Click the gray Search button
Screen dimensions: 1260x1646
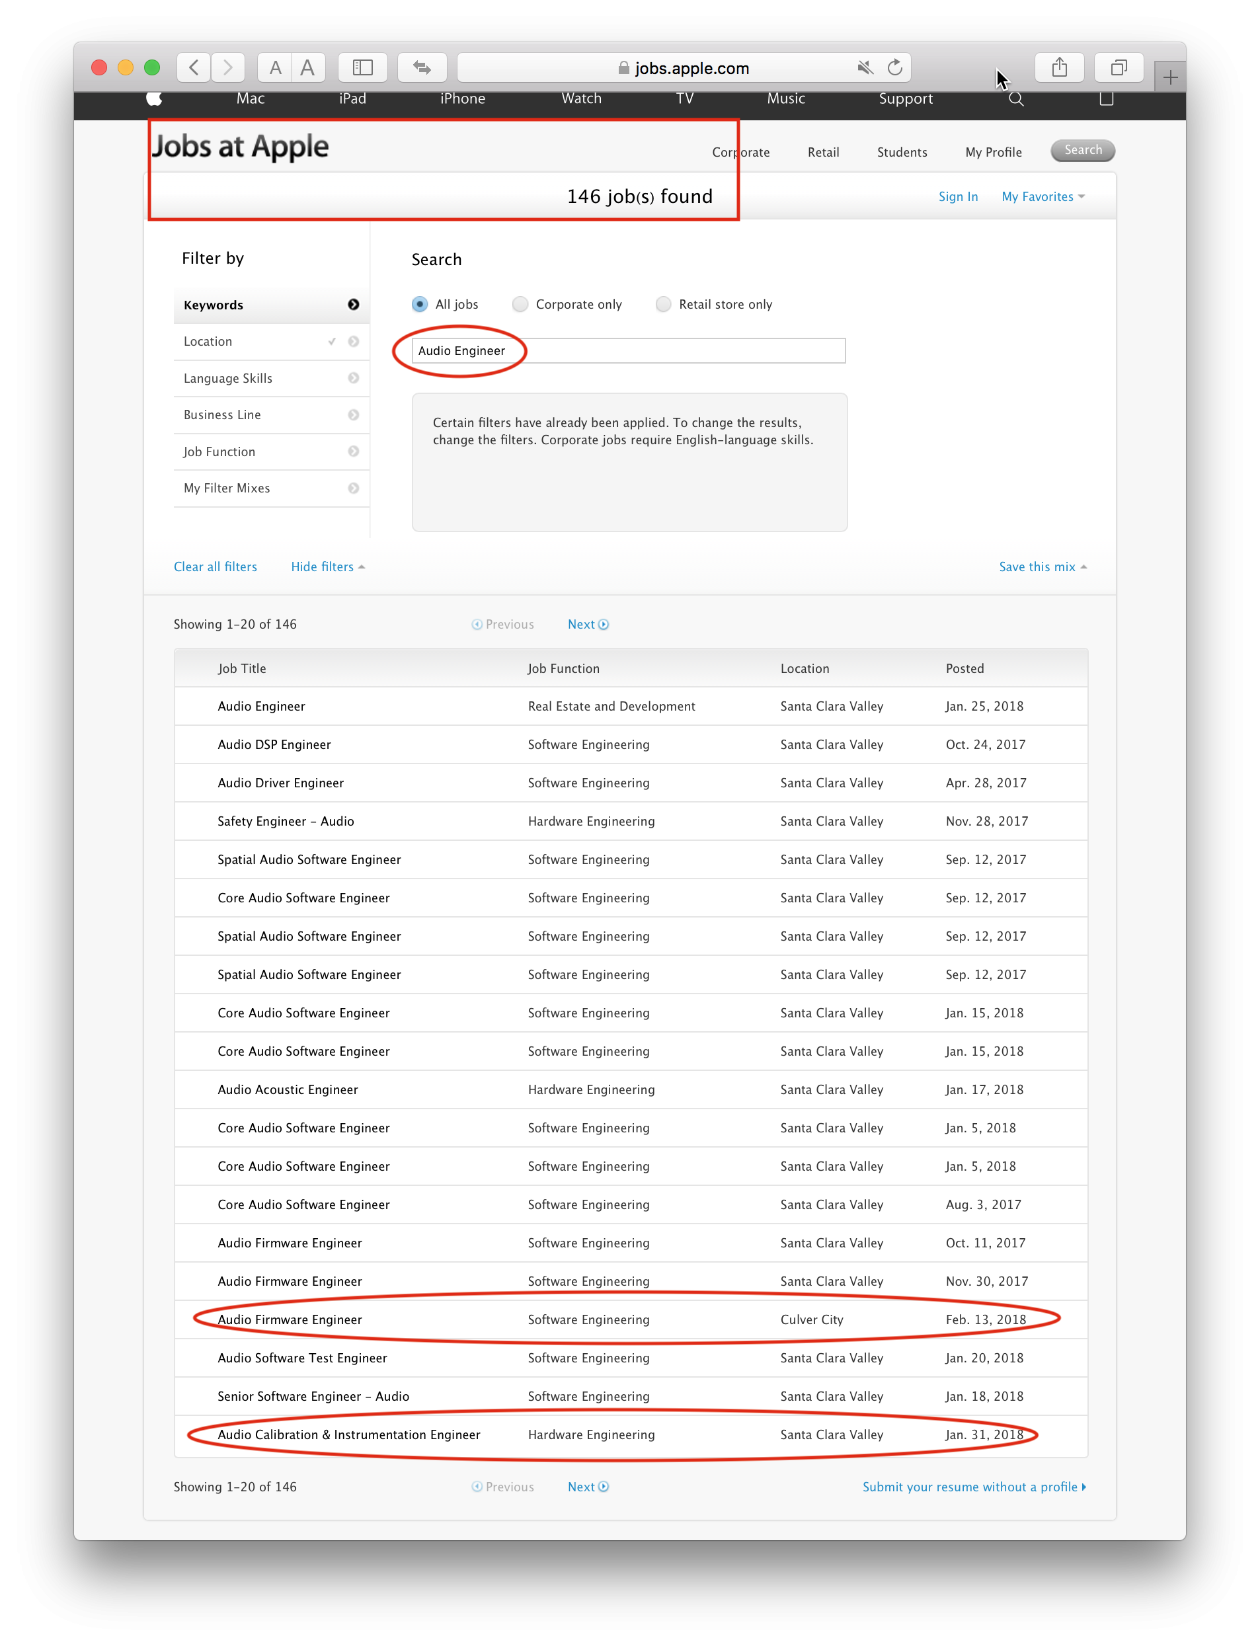(x=1082, y=151)
